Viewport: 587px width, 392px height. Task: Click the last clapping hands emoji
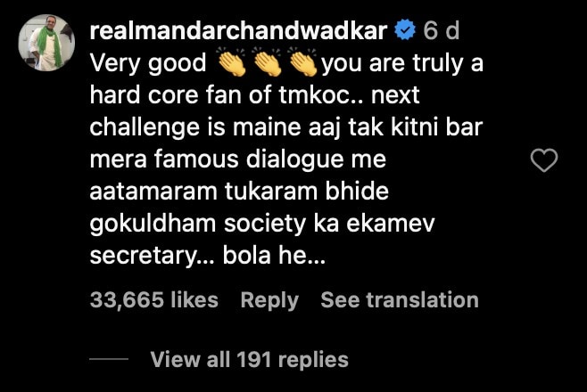(x=302, y=62)
